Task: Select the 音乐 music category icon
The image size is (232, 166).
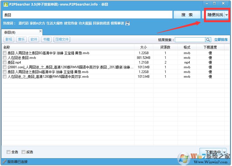Action: coord(22,39)
